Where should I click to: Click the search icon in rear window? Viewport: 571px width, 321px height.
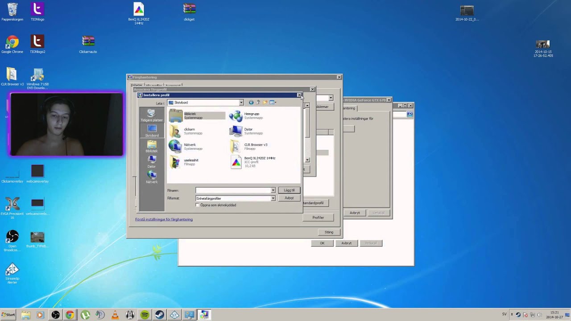[410, 114]
